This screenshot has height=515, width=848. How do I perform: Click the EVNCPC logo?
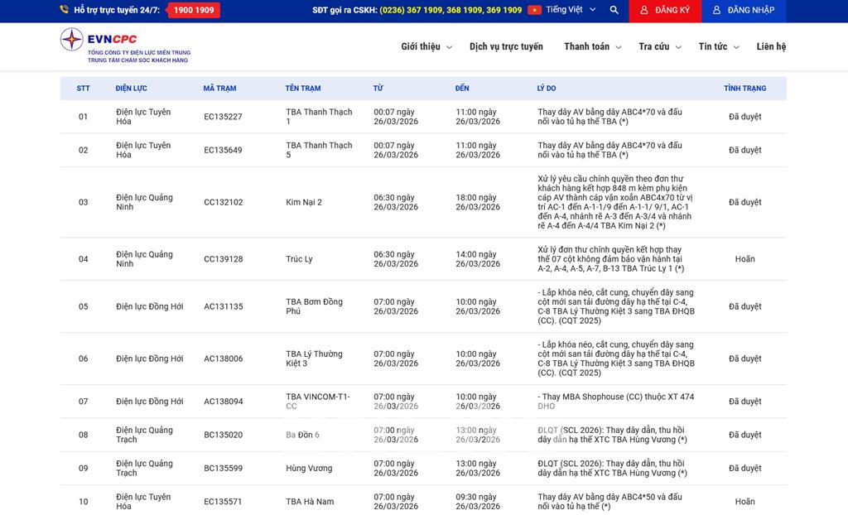click(124, 46)
